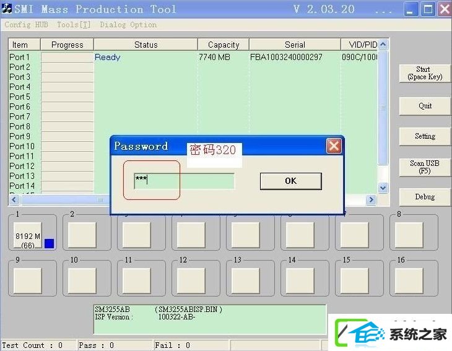Image resolution: width=452 pixels, height=351 pixels.
Task: Click the port list scroll up arrow
Action: pyautogui.click(x=383, y=45)
